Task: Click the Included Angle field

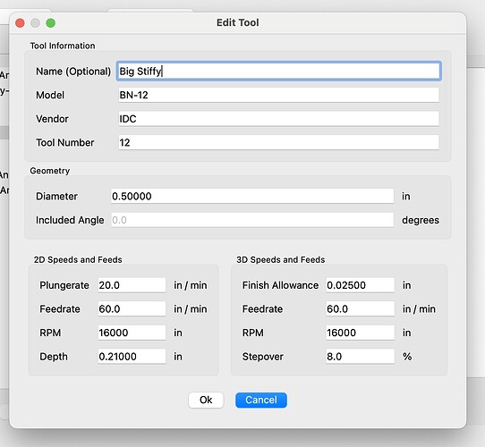Action: tap(252, 220)
